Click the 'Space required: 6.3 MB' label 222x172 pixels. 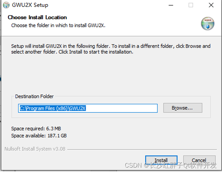pyautogui.click(x=36, y=129)
